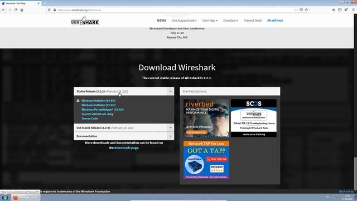Open the Develop dropdown menu
The image size is (357, 201).
[230, 20]
